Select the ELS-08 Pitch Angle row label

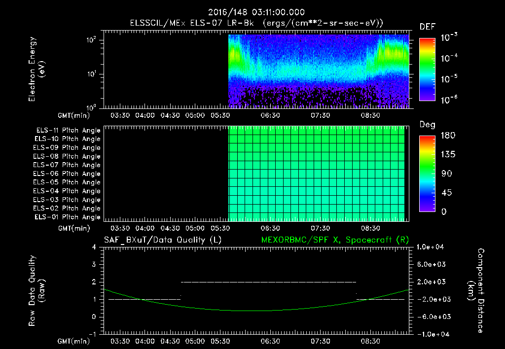(x=67, y=156)
